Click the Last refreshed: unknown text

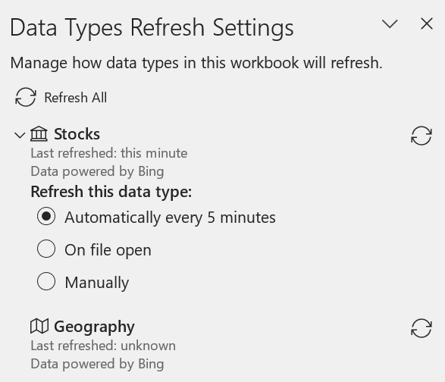[103, 346]
